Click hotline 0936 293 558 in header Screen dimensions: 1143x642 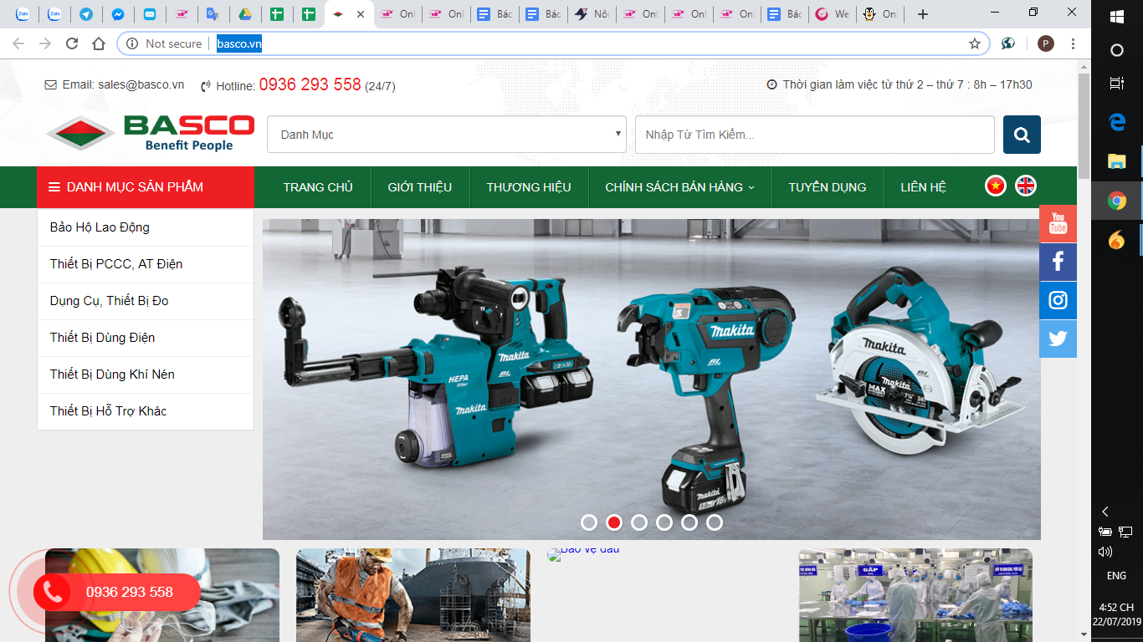[310, 84]
